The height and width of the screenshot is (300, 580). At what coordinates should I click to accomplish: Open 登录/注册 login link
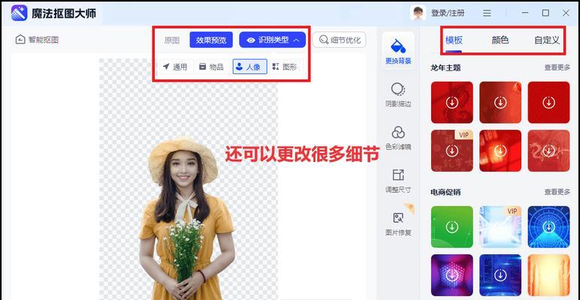click(x=448, y=13)
